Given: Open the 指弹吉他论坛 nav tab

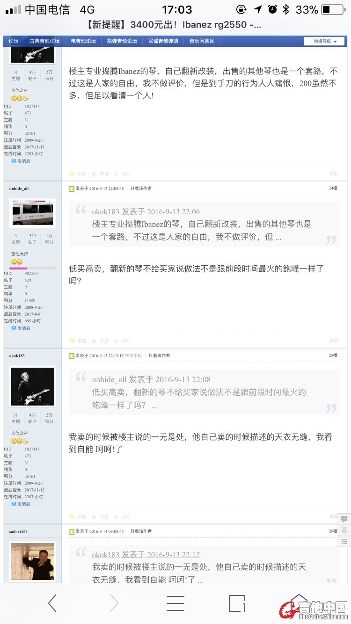Looking at the screenshot, I should click(x=122, y=41).
